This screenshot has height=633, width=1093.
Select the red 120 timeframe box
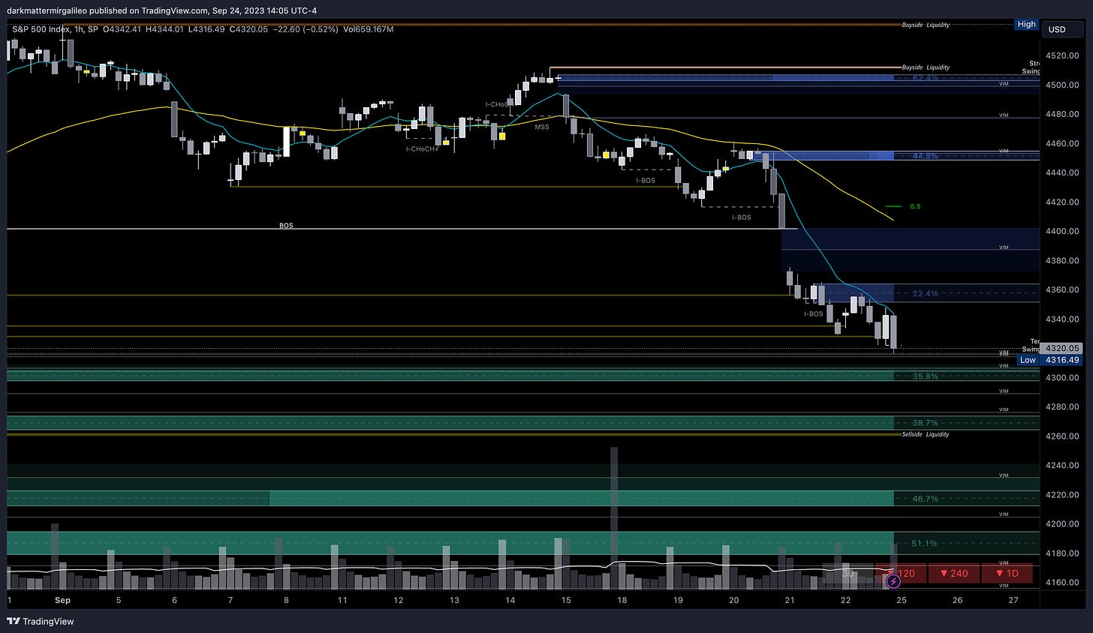point(901,574)
